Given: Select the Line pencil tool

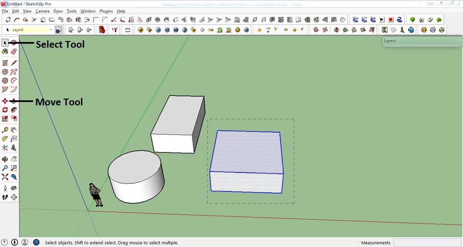Looking at the screenshot, I should 14,63.
